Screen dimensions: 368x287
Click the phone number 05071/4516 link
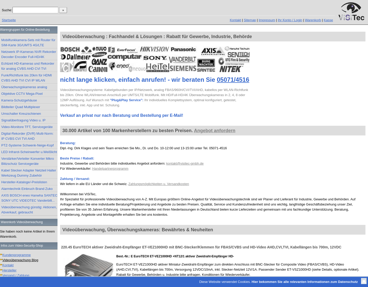[233, 80]
